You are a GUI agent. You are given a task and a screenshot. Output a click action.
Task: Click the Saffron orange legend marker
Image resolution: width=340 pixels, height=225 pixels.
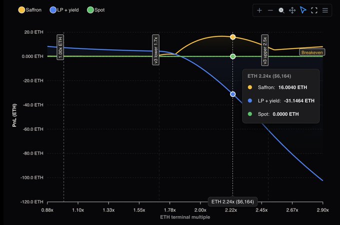pos(21,10)
